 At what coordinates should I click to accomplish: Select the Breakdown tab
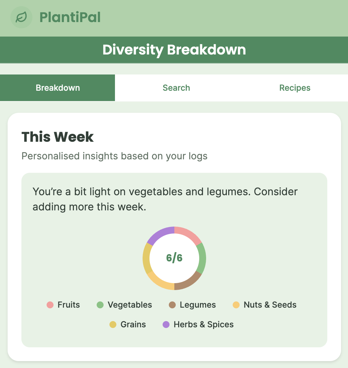(58, 88)
